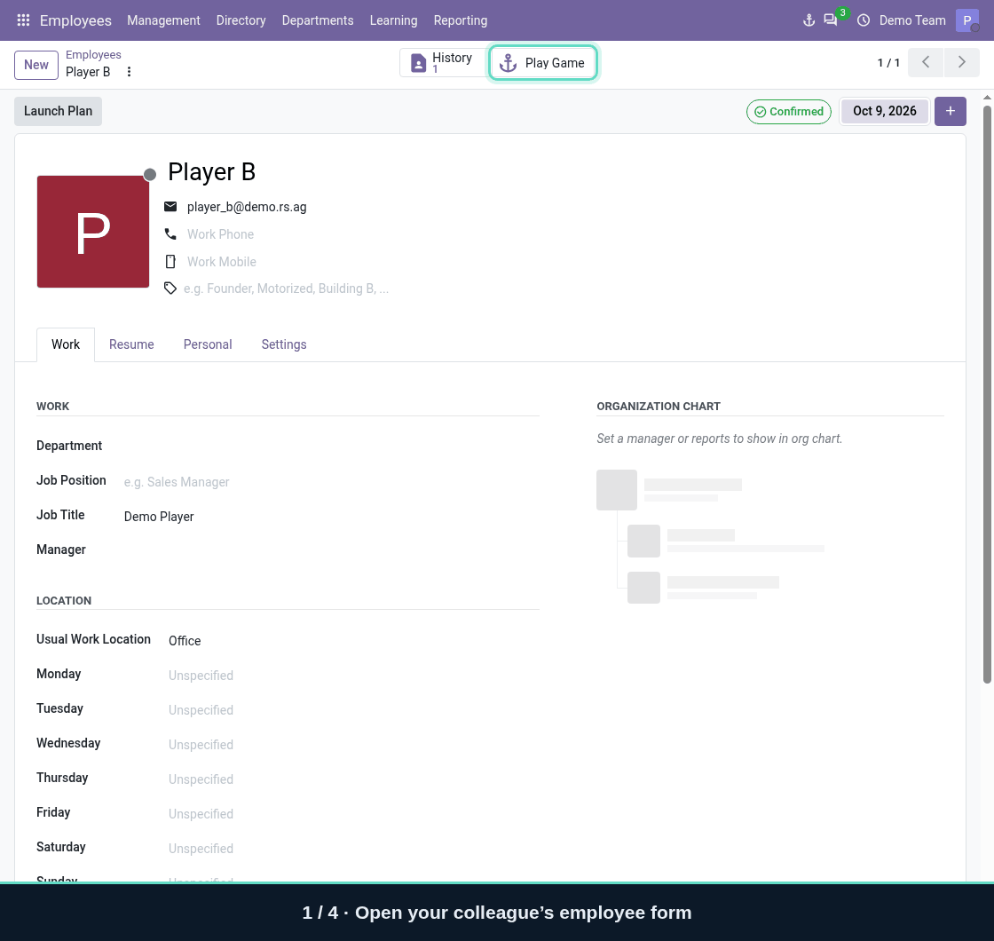The height and width of the screenshot is (941, 994).
Task: Open the Learning menu
Action: click(394, 20)
